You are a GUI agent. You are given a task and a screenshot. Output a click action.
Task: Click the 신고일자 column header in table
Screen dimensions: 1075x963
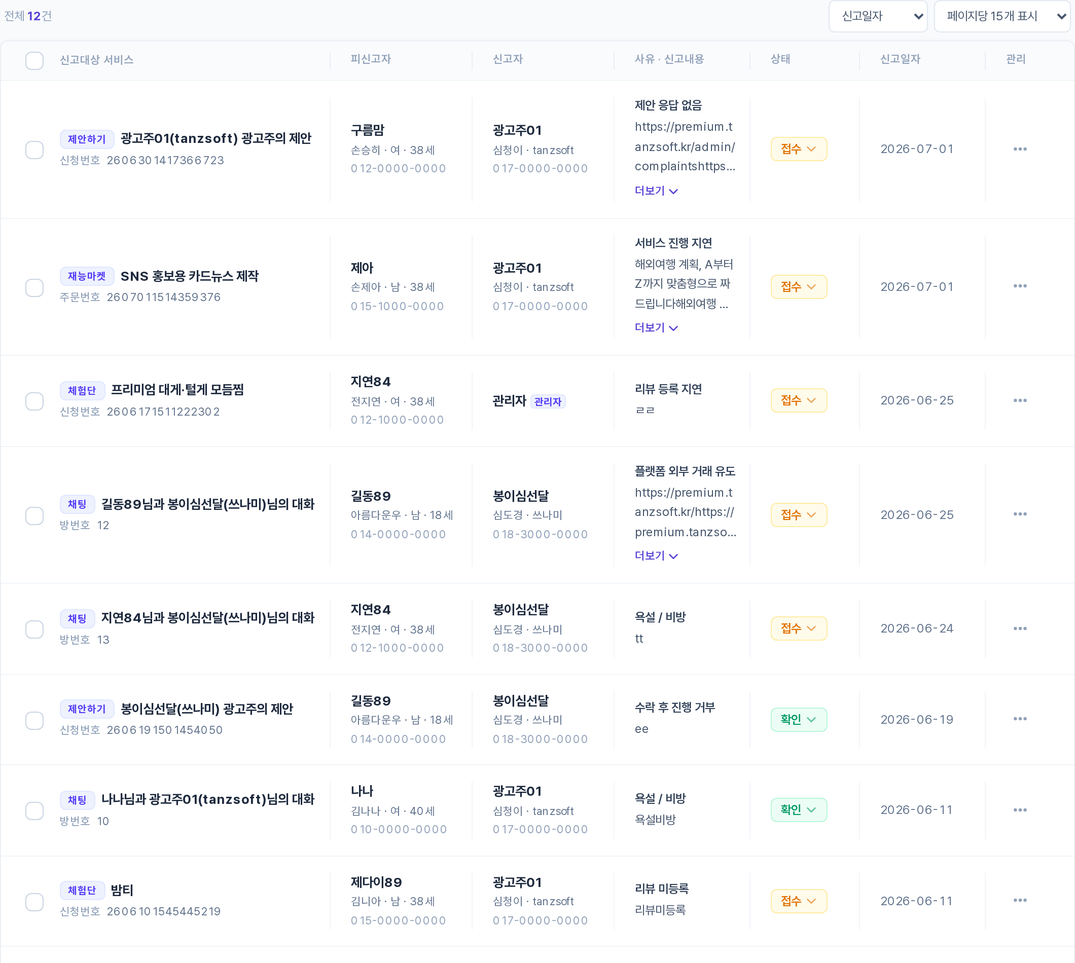click(901, 59)
